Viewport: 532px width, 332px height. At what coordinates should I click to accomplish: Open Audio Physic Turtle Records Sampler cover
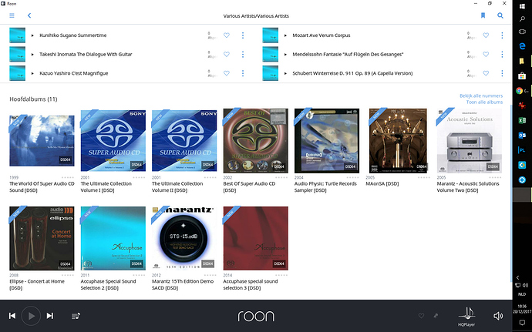pos(327,141)
